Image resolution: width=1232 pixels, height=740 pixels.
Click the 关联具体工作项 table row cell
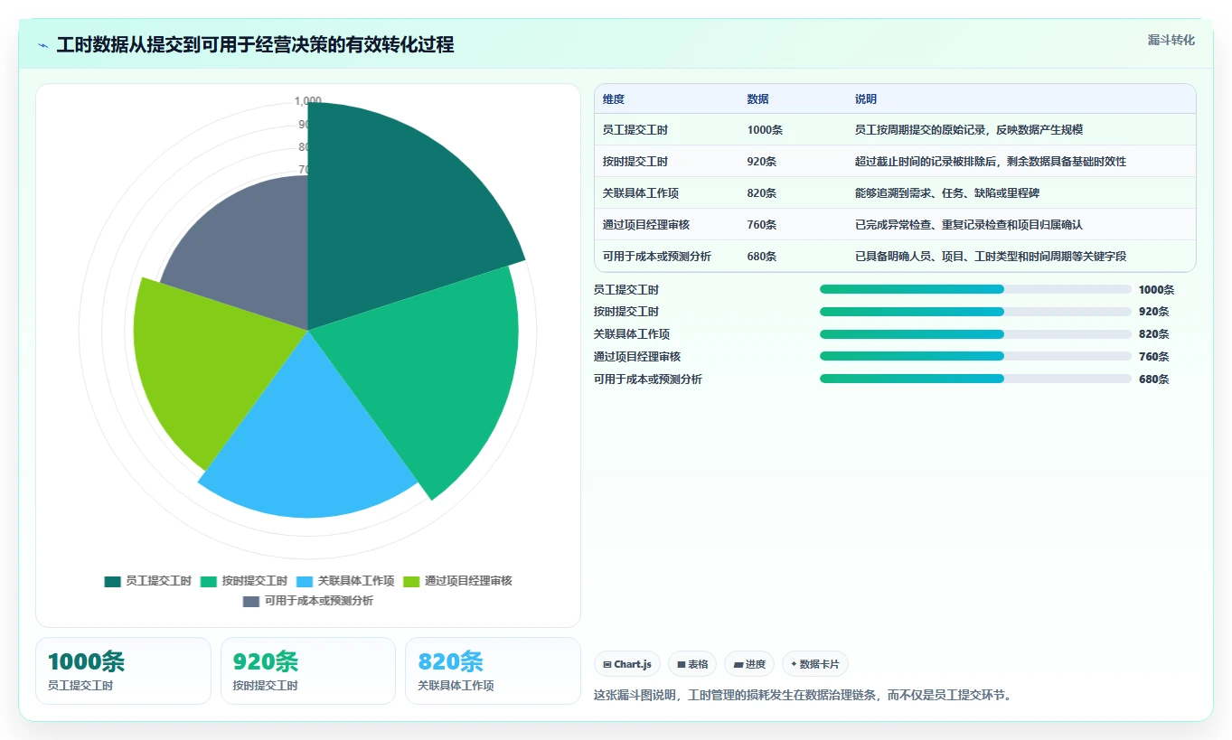point(641,193)
